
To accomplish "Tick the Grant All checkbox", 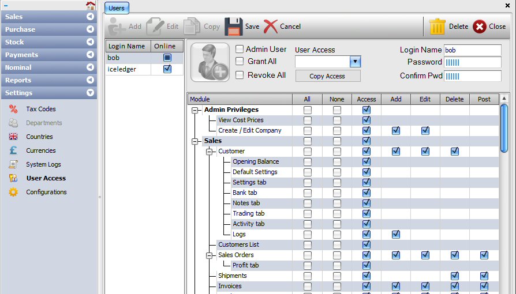I will (x=240, y=62).
